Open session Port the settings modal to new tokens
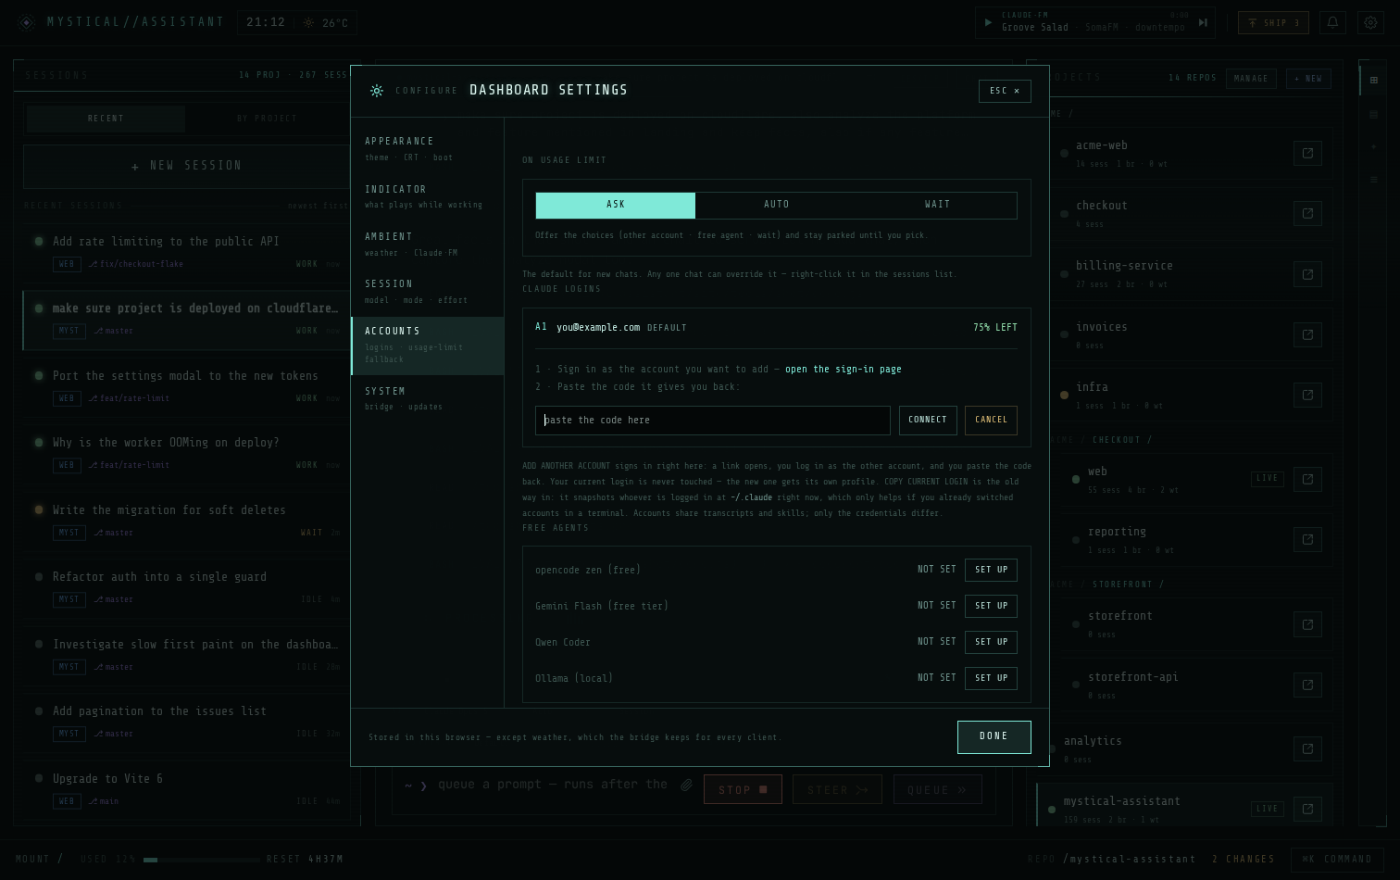This screenshot has height=880, width=1400. (186, 385)
